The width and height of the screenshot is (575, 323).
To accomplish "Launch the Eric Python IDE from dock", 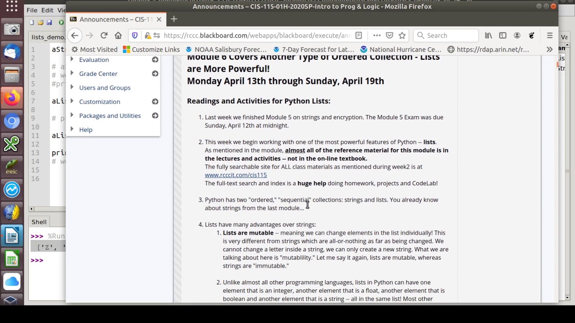I will (x=12, y=166).
